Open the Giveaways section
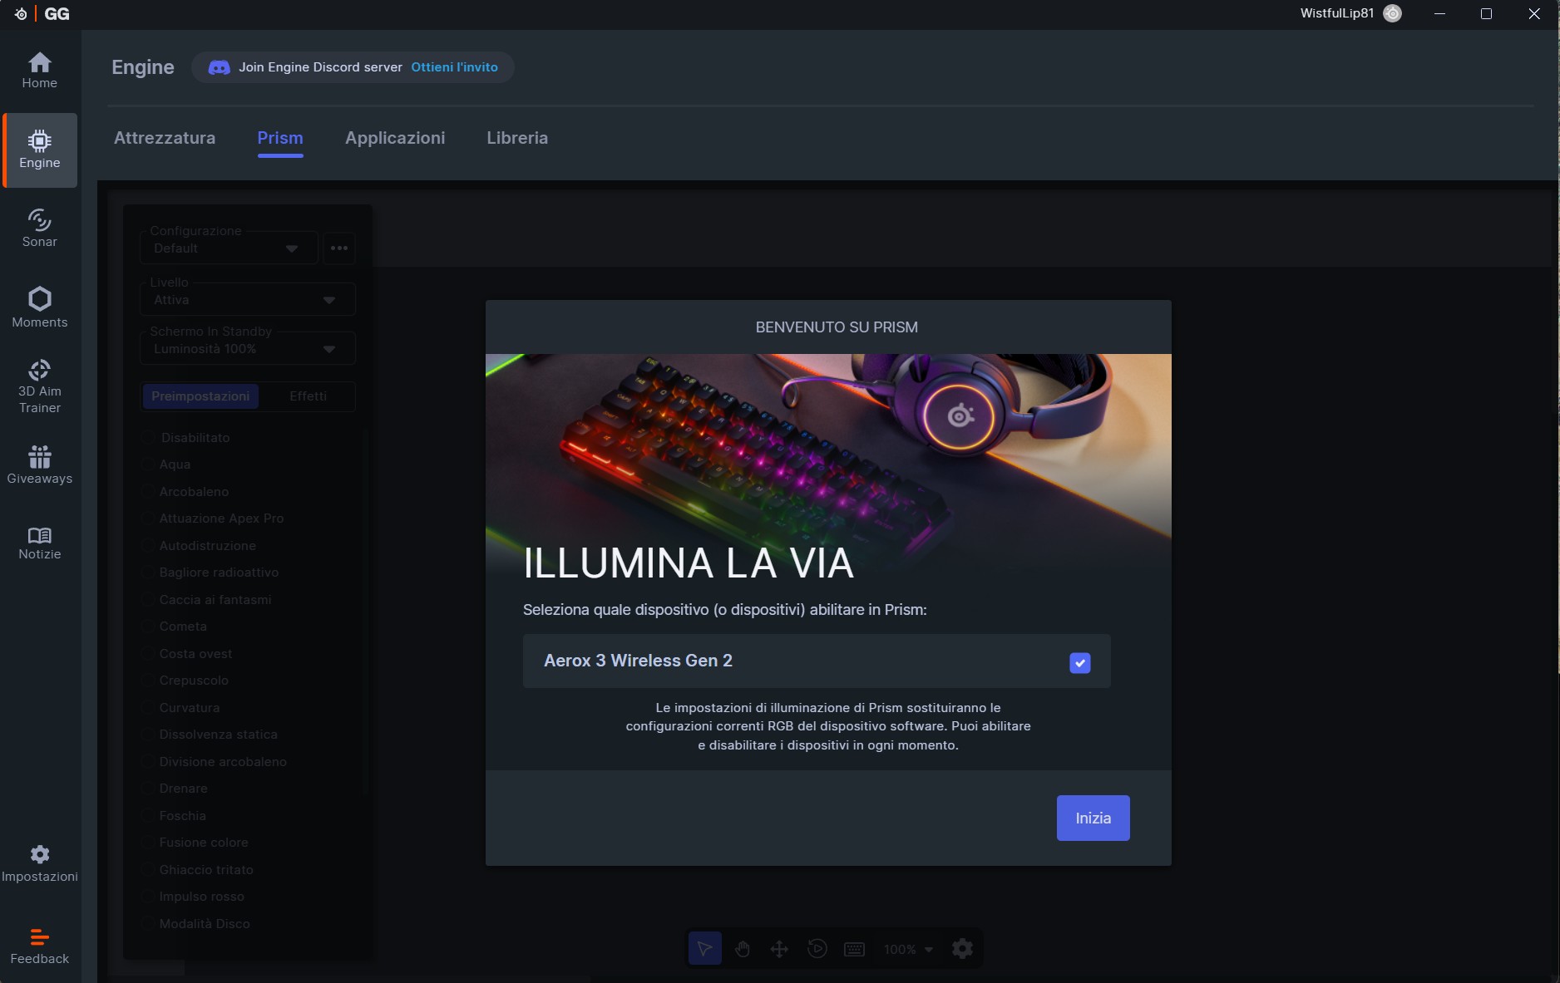The width and height of the screenshot is (1560, 983). (x=39, y=465)
